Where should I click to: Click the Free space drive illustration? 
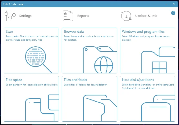tap(42, 108)
